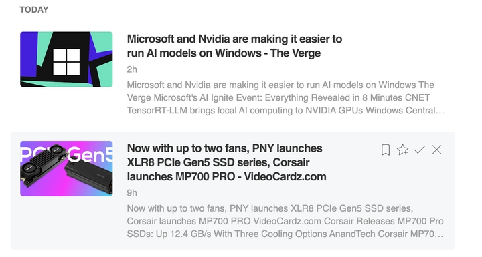Mark the PNY article as read with checkmark
The image size is (482, 257).
coord(420,150)
